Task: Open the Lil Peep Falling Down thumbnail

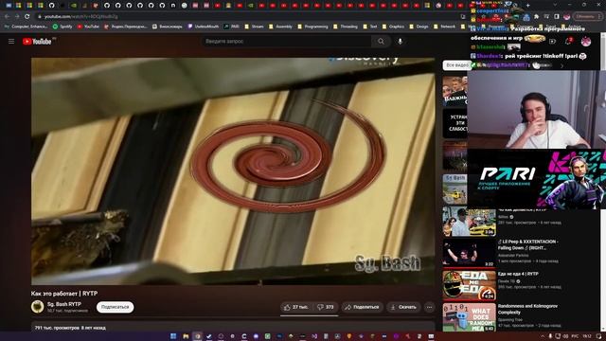Action: click(470, 253)
